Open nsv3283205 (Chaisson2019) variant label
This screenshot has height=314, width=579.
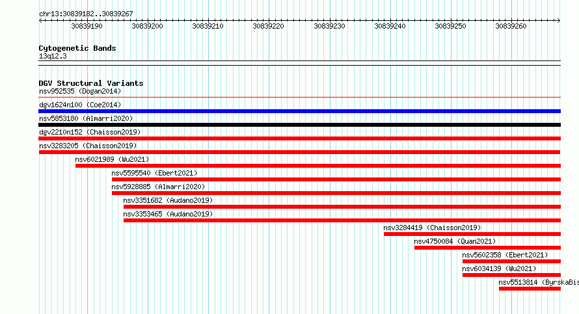coord(88,146)
